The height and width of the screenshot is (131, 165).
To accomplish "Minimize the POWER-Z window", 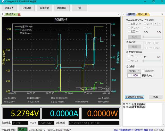I will [145, 1].
